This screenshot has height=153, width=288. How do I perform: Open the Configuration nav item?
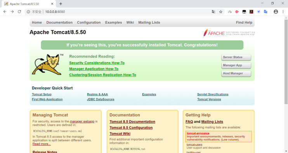click(x=89, y=23)
